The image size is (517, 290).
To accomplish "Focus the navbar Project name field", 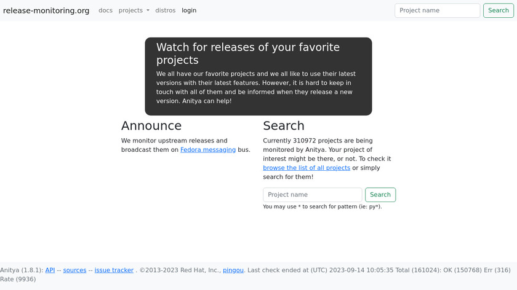I will point(437,10).
